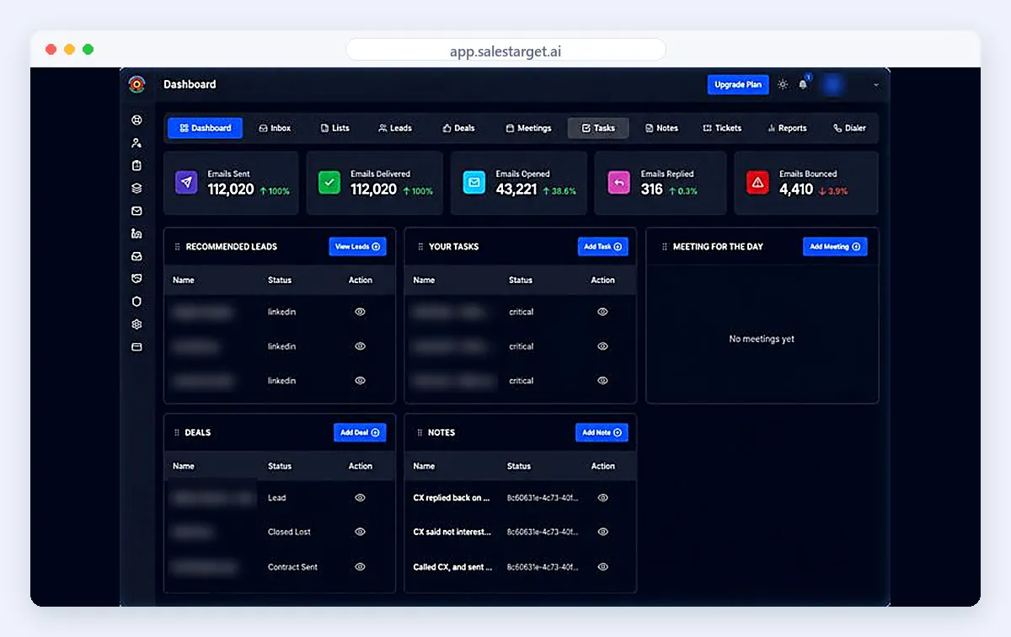1011x637 pixels.
Task: Click the Add Task button
Action: click(x=602, y=247)
